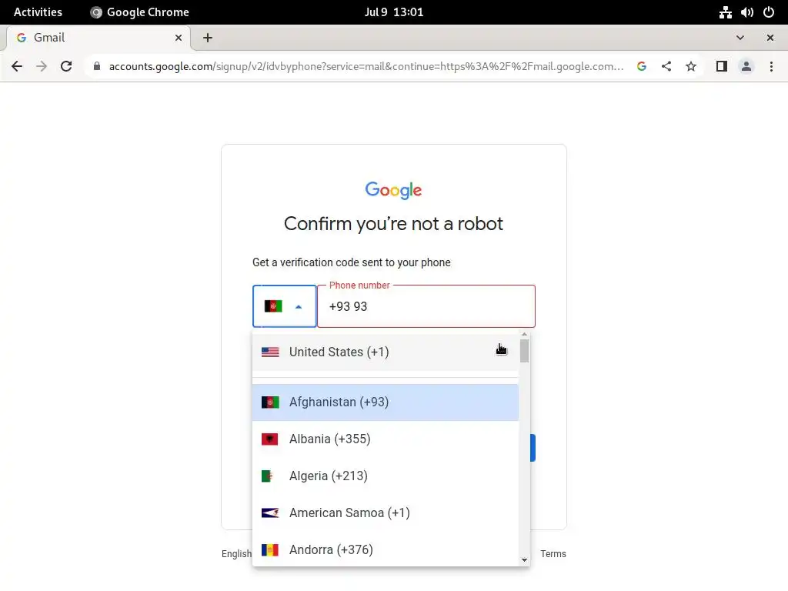Open the Chrome profile avatar
This screenshot has width=788, height=591.
pos(746,66)
